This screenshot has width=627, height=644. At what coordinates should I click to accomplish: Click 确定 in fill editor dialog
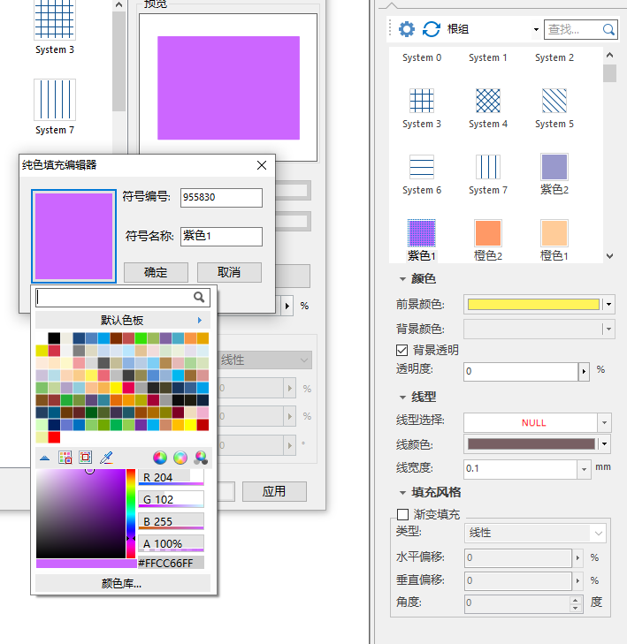(x=156, y=272)
